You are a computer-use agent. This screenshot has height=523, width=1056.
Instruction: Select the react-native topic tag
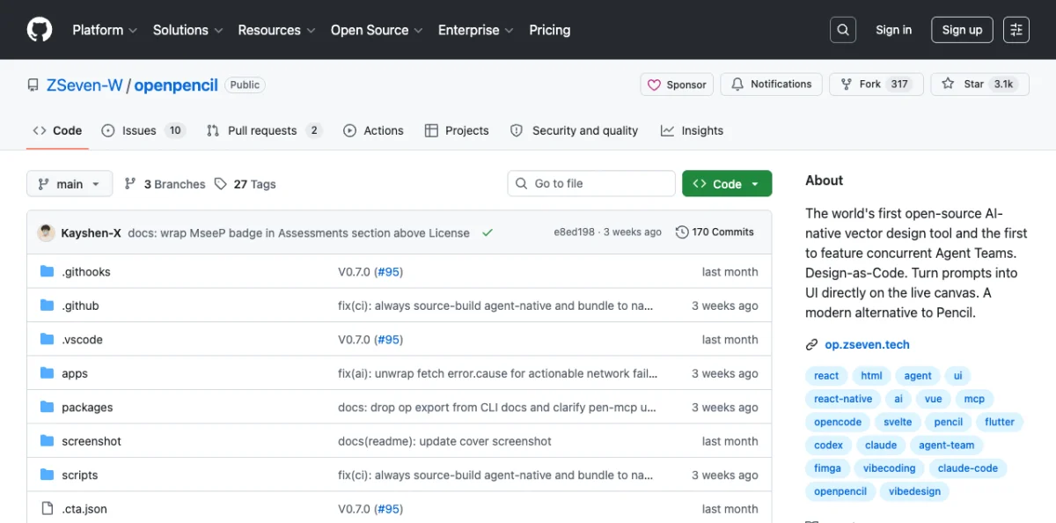pos(843,399)
